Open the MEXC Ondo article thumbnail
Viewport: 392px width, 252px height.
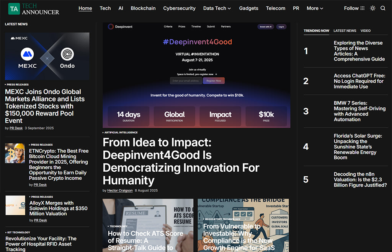[x=47, y=56]
